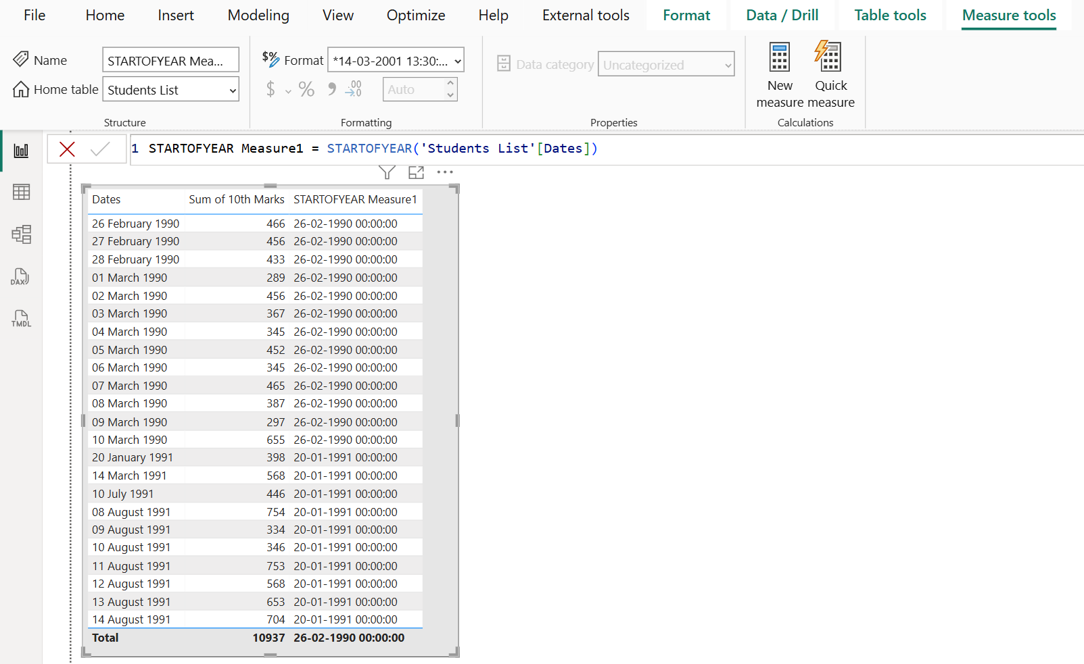The width and height of the screenshot is (1084, 664).
Task: Open the Model view icon
Action: (21, 234)
